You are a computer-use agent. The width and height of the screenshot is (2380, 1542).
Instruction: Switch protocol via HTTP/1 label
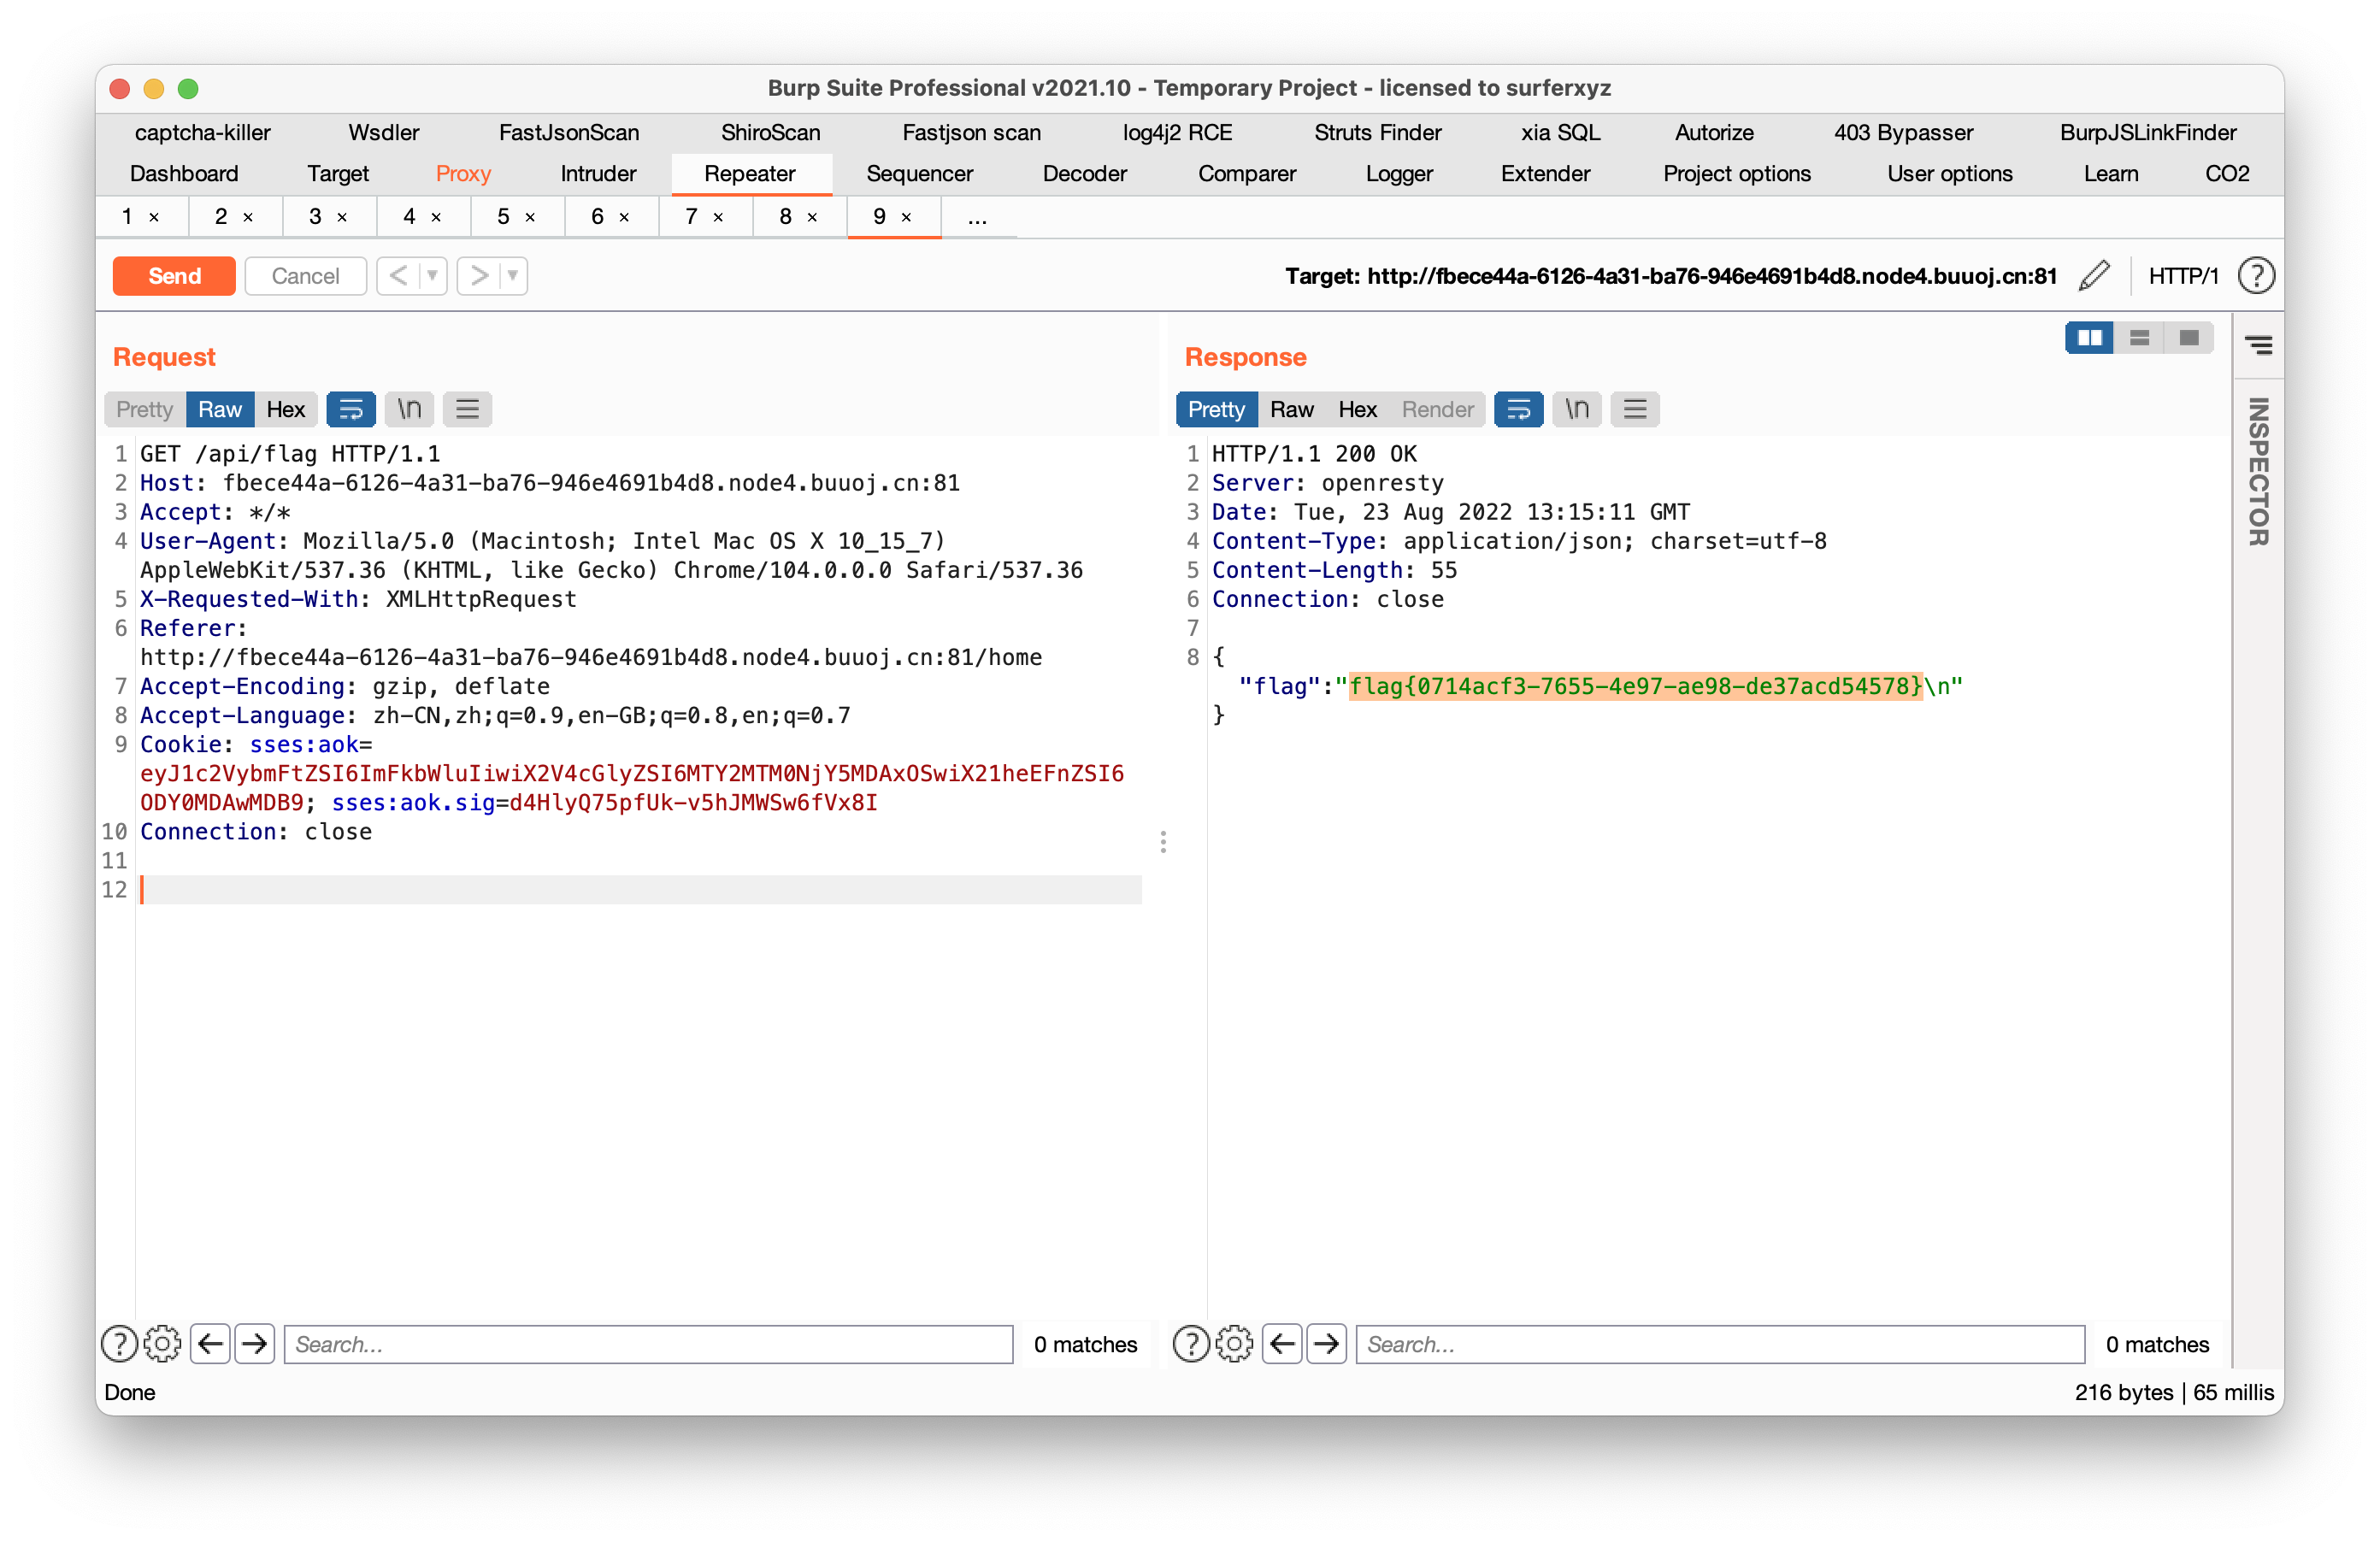[2183, 276]
